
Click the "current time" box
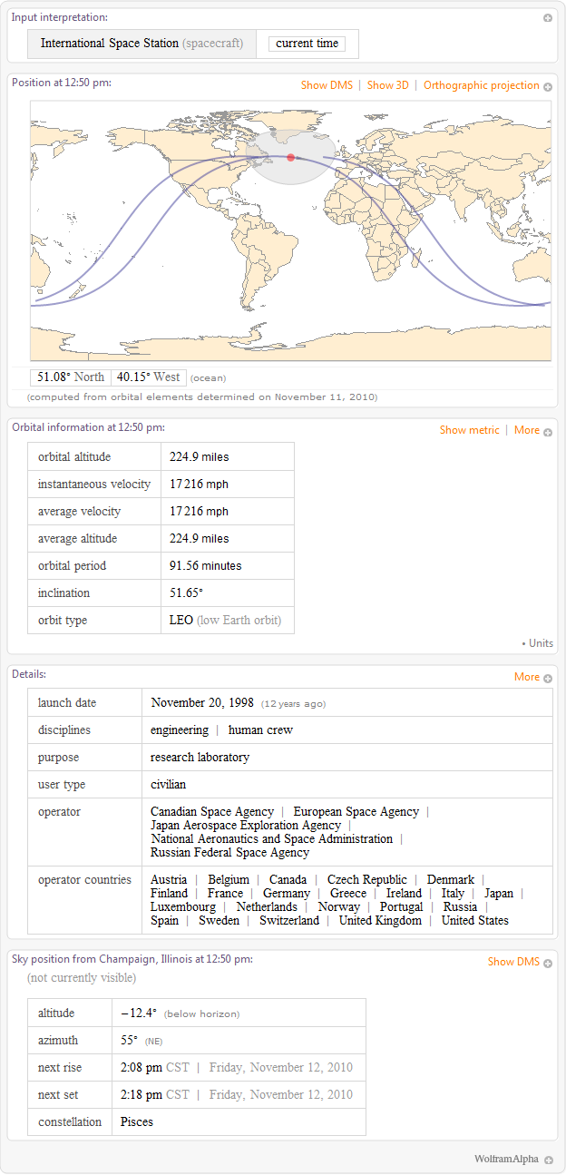tap(307, 44)
